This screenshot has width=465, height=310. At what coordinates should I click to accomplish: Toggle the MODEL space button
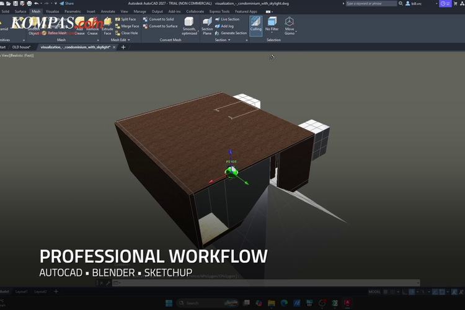(374, 292)
